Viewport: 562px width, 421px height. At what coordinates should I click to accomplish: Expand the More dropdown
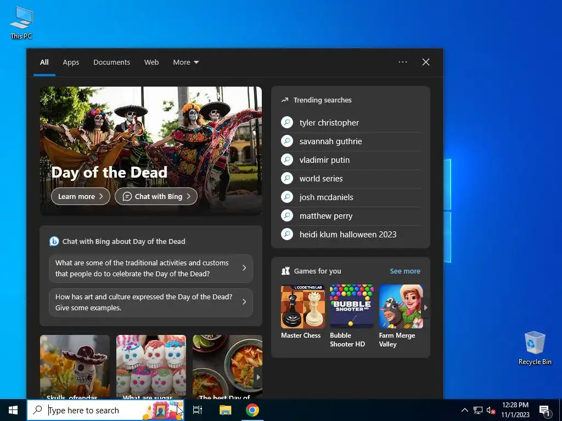click(186, 62)
